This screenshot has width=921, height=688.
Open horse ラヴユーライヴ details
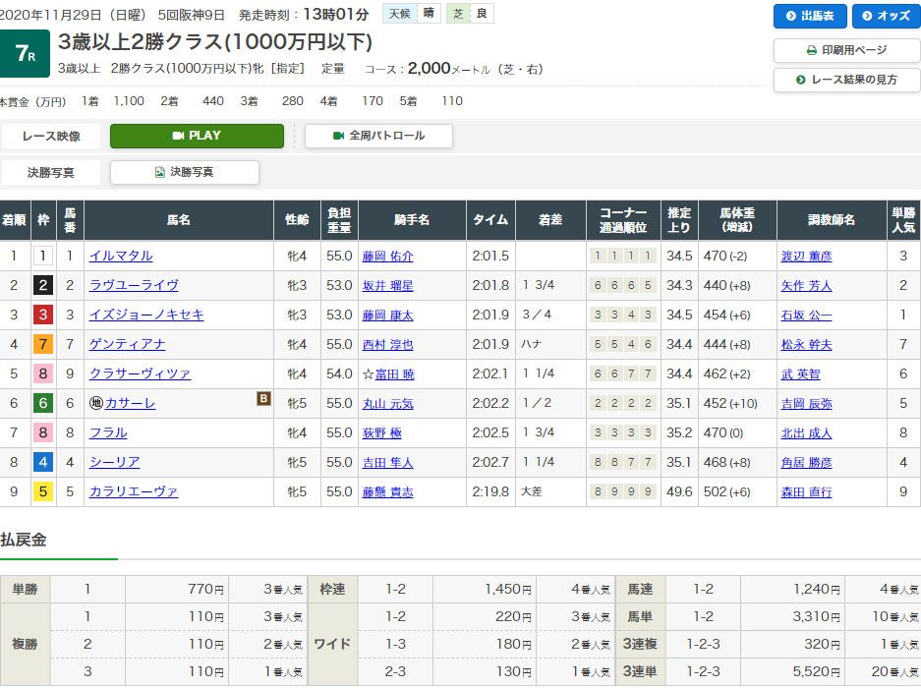coord(134,285)
